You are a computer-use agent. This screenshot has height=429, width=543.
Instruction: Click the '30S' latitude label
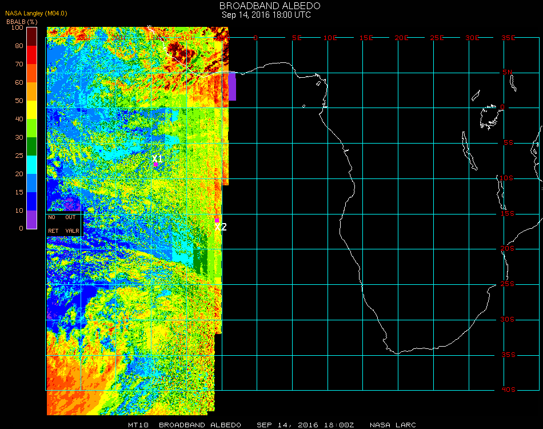pyautogui.click(x=508, y=319)
